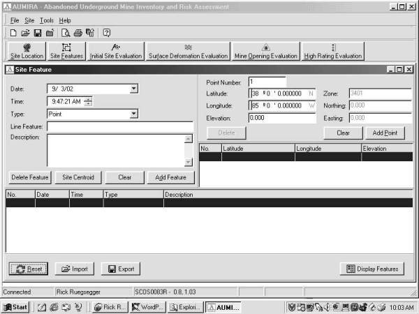Click the Windows Start button

click(16, 306)
